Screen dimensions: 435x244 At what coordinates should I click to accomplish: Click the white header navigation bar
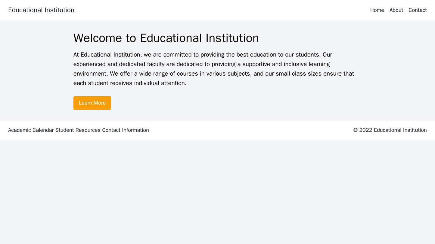coord(217,10)
